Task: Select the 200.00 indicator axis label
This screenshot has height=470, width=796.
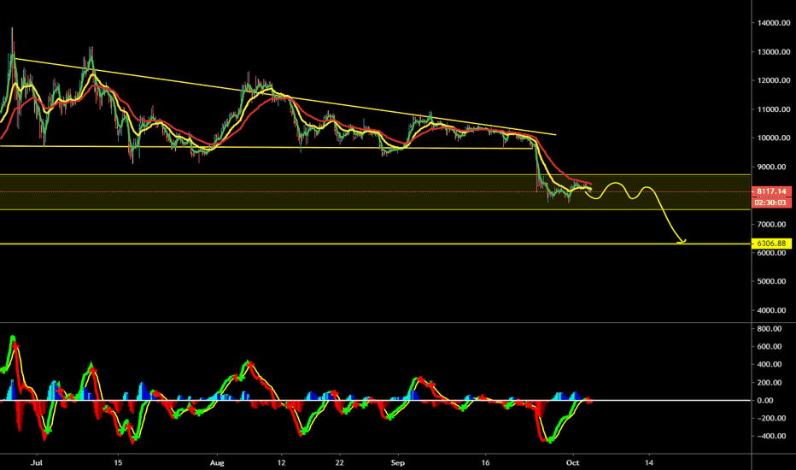Action: coord(769,383)
